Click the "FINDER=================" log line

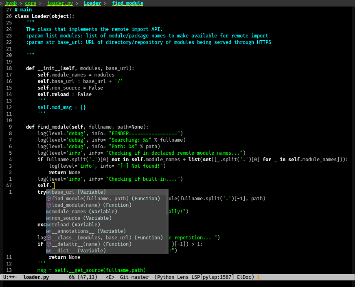[x=110, y=134]
